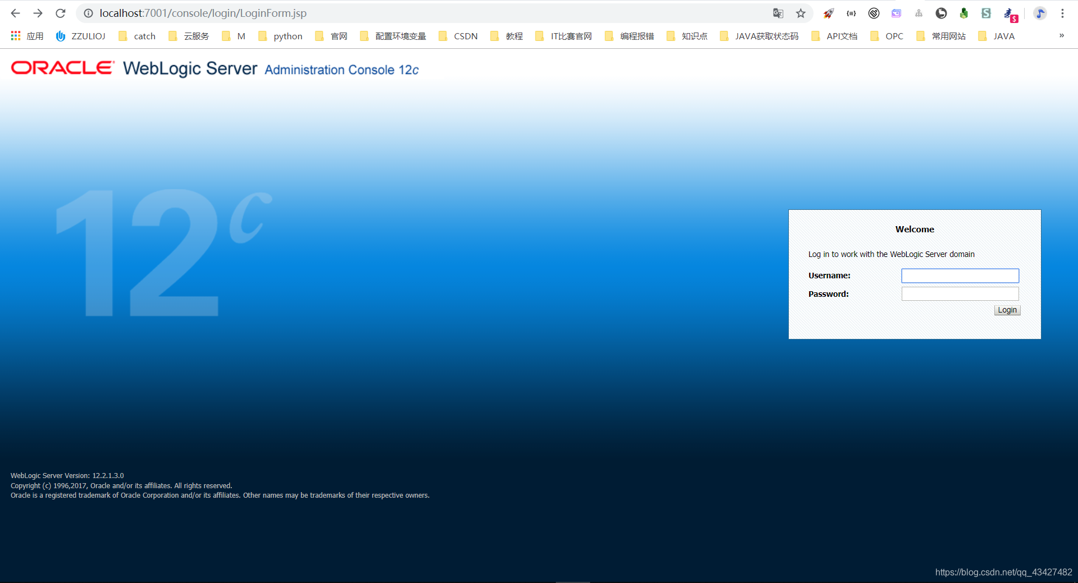The image size is (1078, 583).
Task: Open the teal S extension
Action: click(986, 13)
